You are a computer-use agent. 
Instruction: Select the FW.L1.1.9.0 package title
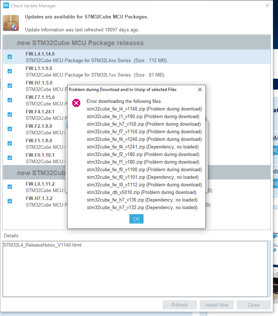pos(39,68)
